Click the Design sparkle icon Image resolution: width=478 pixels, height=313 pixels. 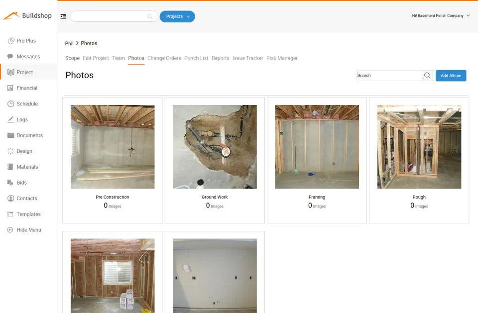tap(10, 151)
